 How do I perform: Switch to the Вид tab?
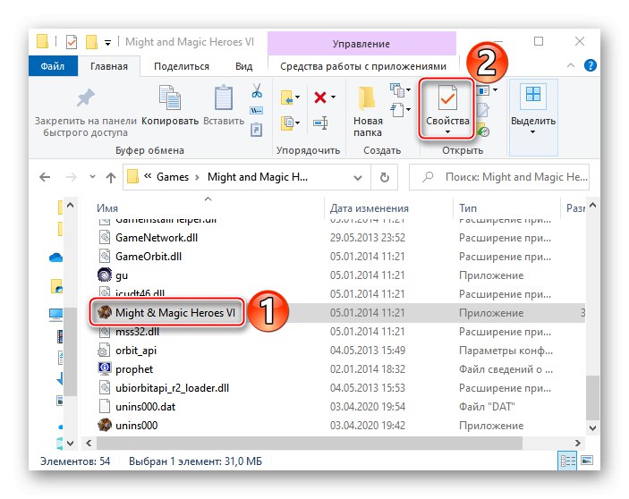tap(244, 66)
